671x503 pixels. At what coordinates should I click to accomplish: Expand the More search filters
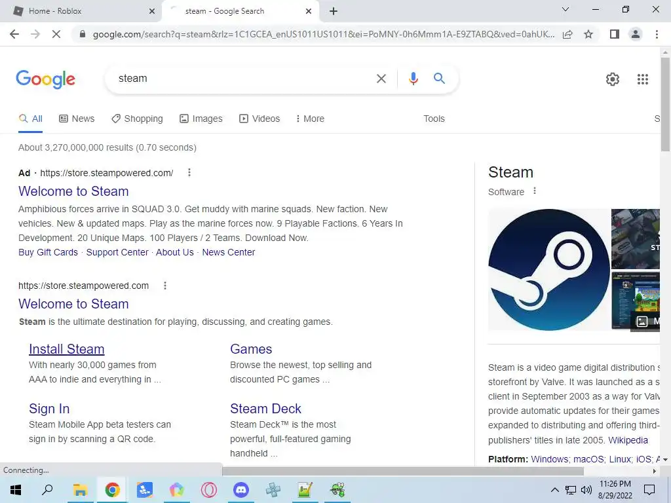(x=310, y=119)
